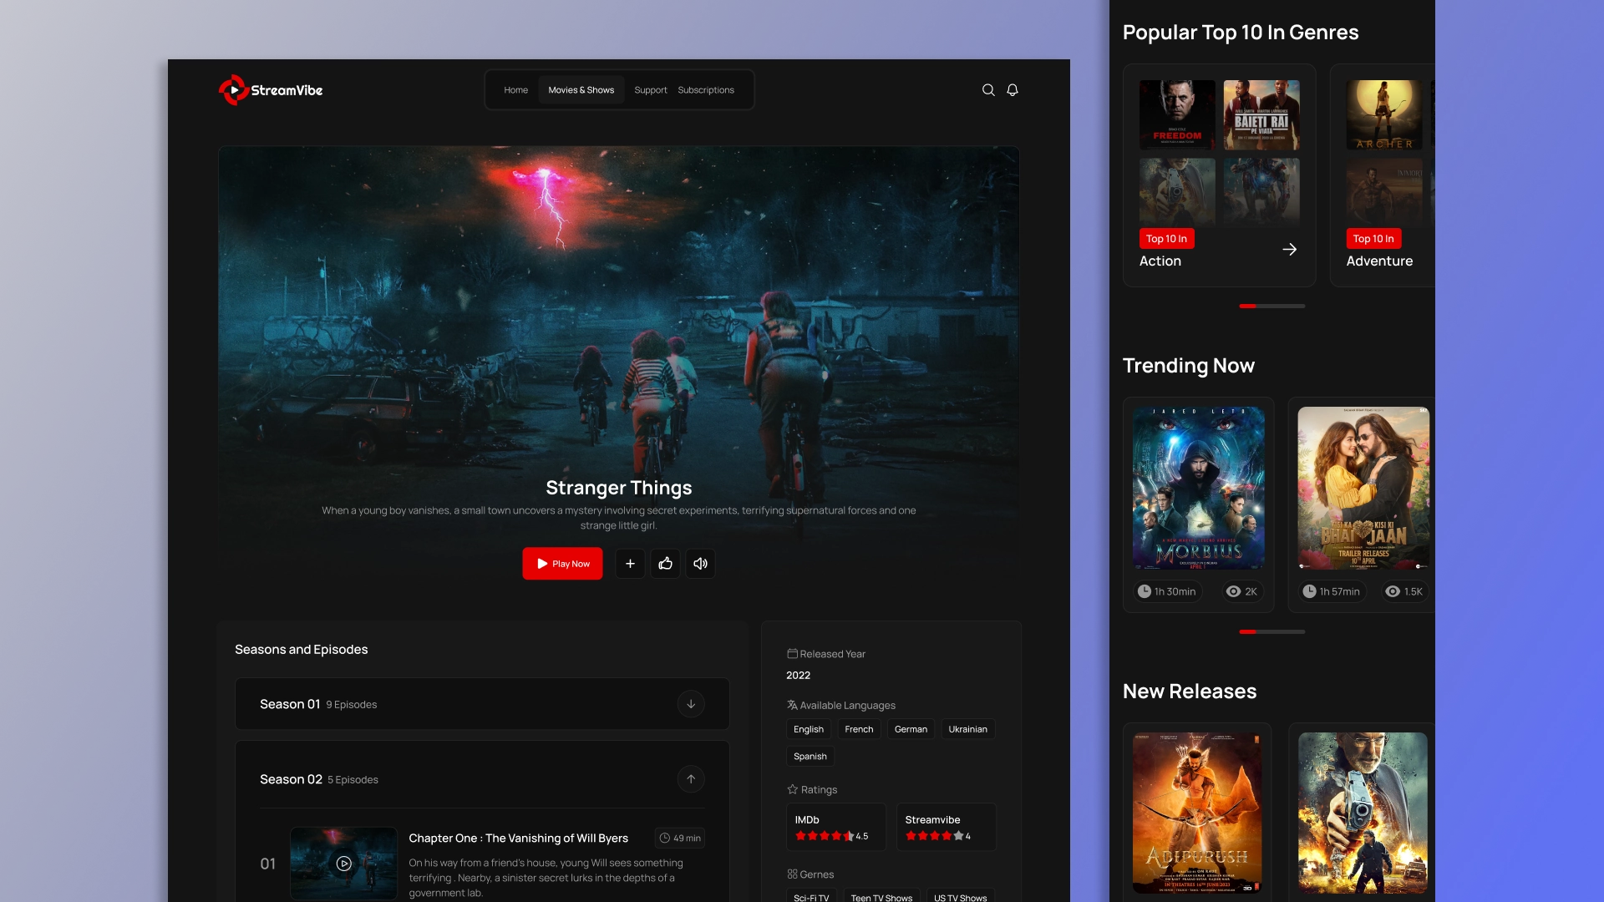Viewport: 1604px width, 902px height.
Task: Click the add to list plus icon
Action: [x=630, y=563]
